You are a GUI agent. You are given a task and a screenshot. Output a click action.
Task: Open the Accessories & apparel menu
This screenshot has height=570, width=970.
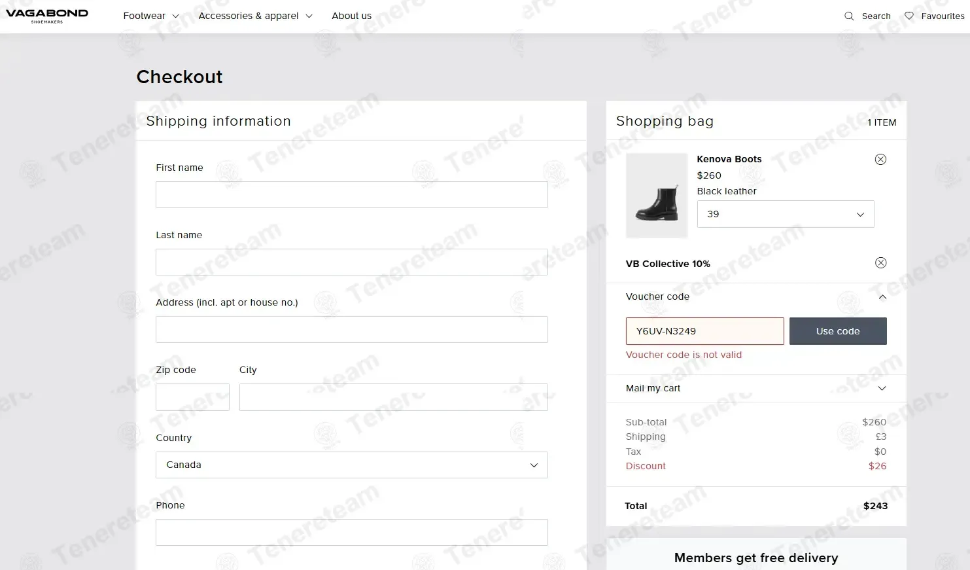pos(256,16)
